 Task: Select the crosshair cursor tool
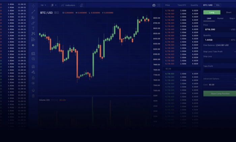(33, 6)
